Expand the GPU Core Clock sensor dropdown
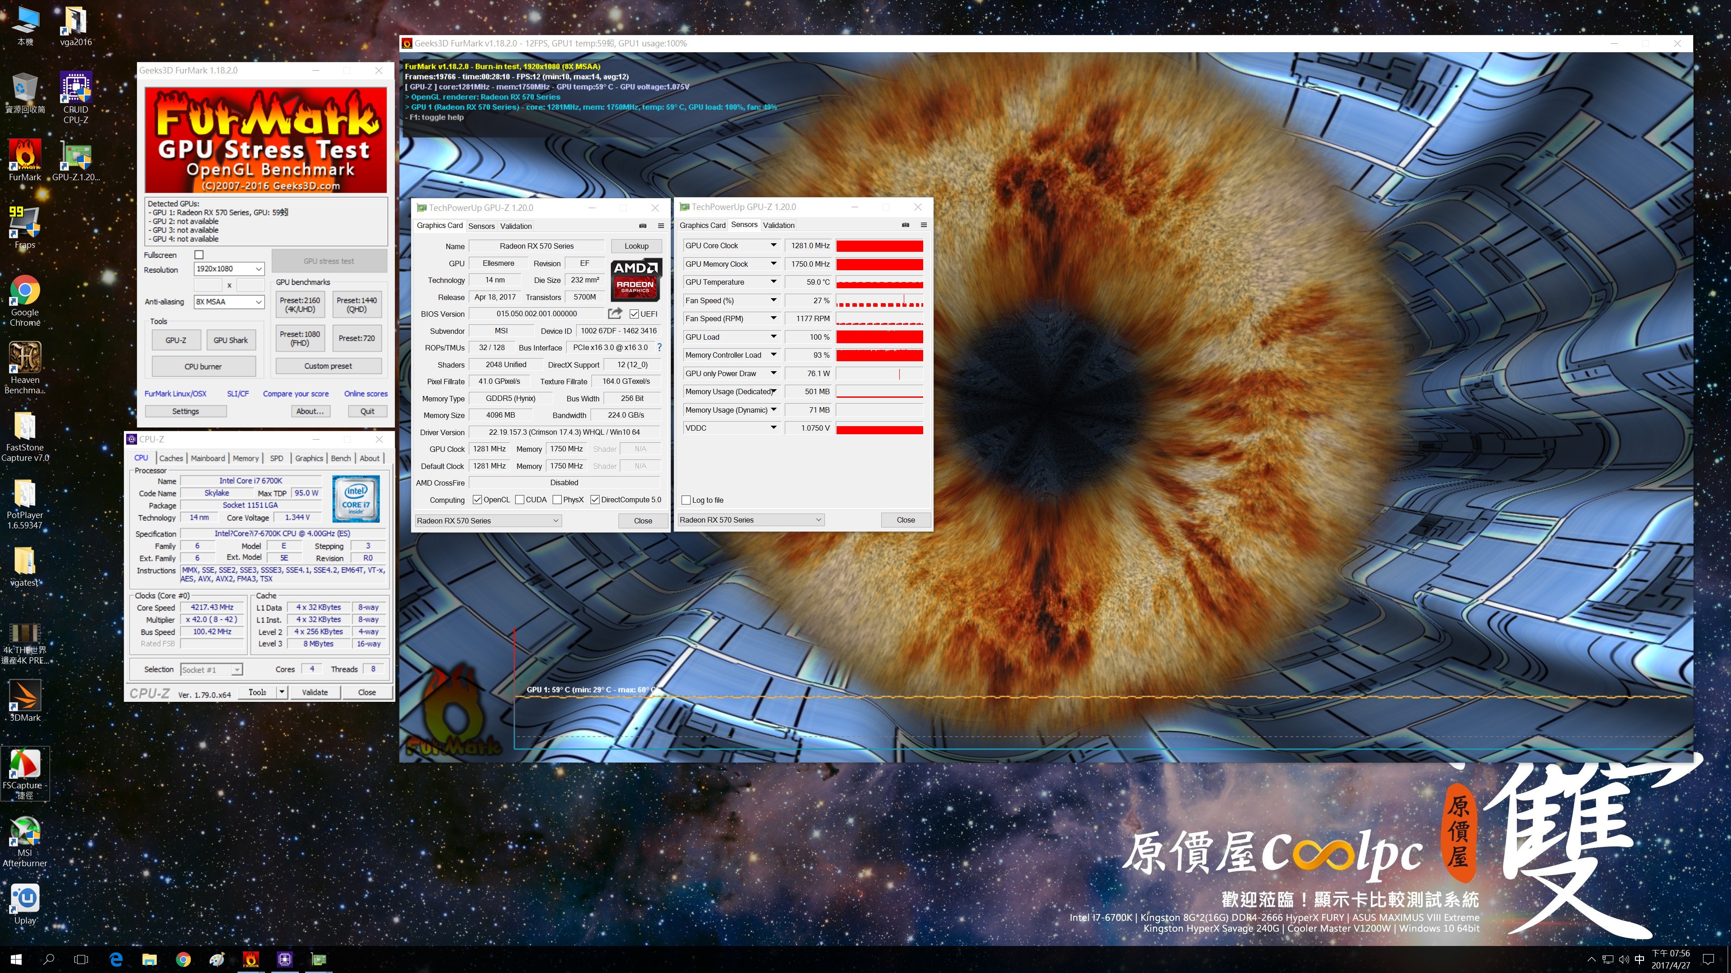 click(x=774, y=246)
